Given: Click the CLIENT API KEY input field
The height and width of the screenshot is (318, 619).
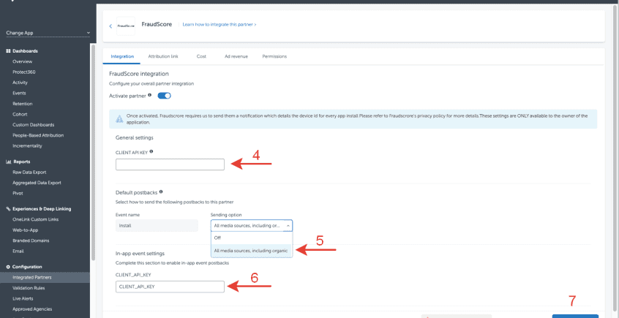Looking at the screenshot, I should (170, 164).
